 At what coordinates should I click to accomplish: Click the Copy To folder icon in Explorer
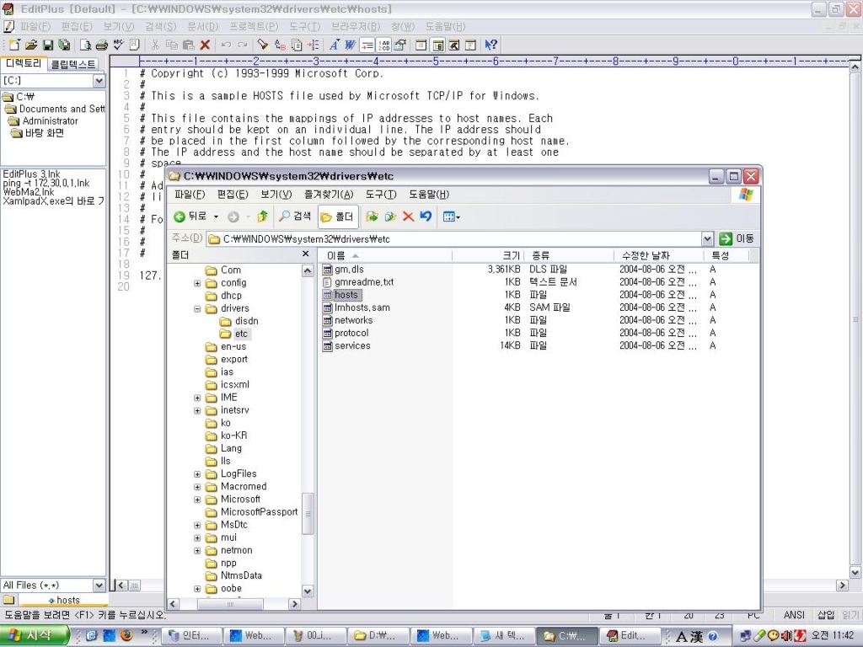391,217
